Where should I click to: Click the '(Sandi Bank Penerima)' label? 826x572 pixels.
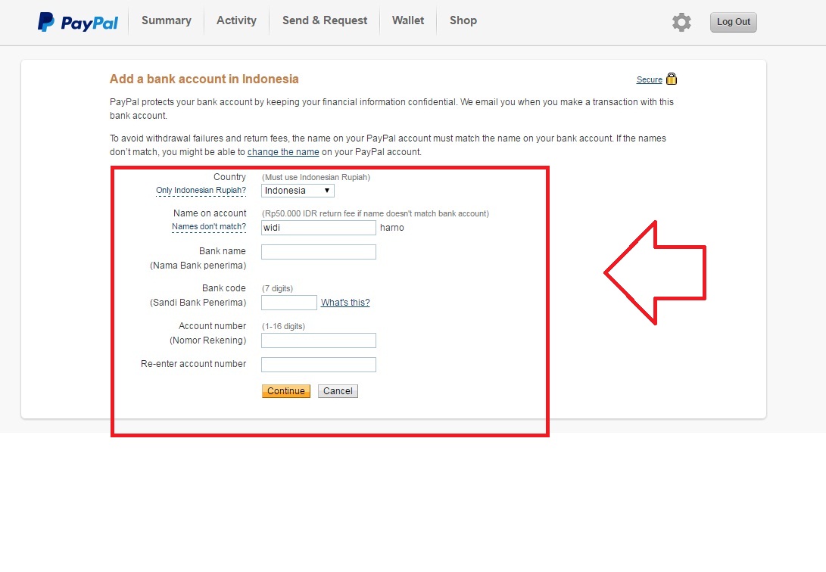tap(198, 303)
